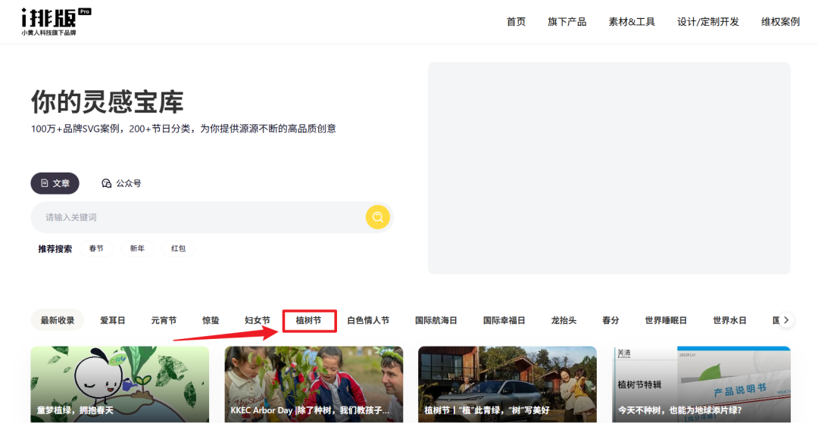Screen dimensions: 818x423
Task: Open the KKEC Arbor Day article card
Action: point(314,384)
